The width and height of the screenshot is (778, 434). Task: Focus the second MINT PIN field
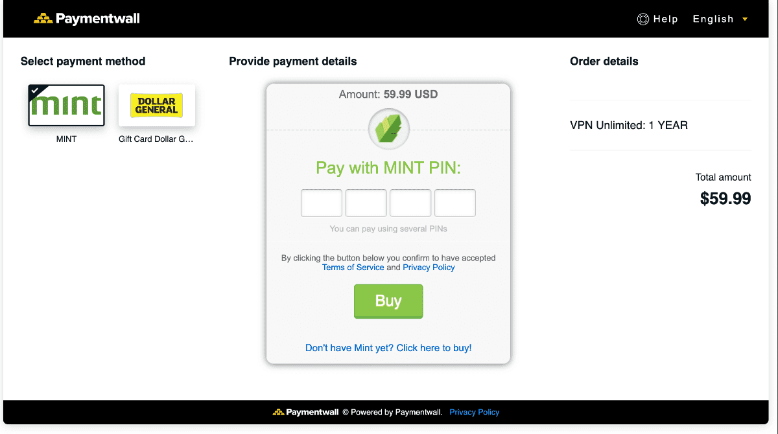366,203
